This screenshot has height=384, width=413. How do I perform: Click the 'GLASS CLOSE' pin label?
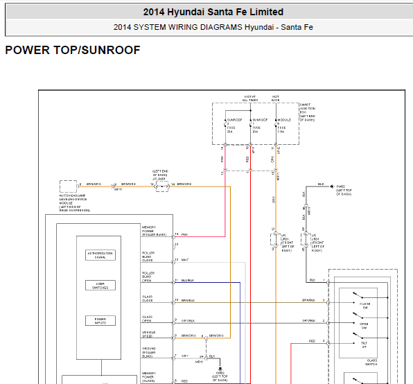click(x=147, y=299)
